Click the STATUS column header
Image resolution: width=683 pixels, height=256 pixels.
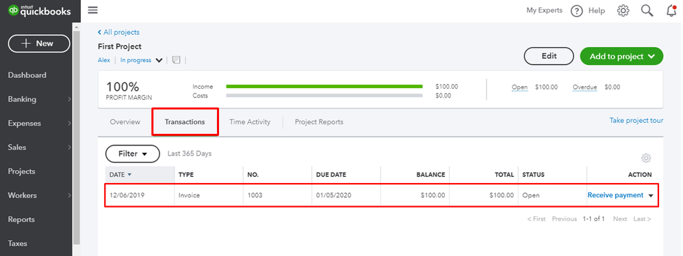(533, 175)
